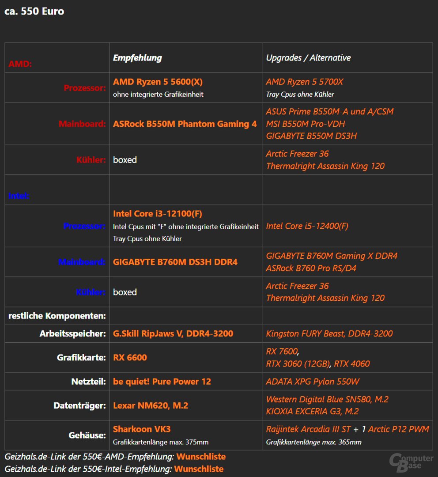Viewport: 438px width, 477px height.
Task: Click the blue 'Mainboard:' label in Intel section
Action: [82, 262]
